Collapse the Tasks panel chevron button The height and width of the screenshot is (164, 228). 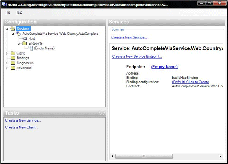tap(102, 113)
